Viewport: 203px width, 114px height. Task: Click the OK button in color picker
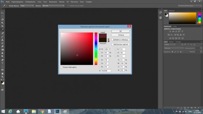pos(120,31)
